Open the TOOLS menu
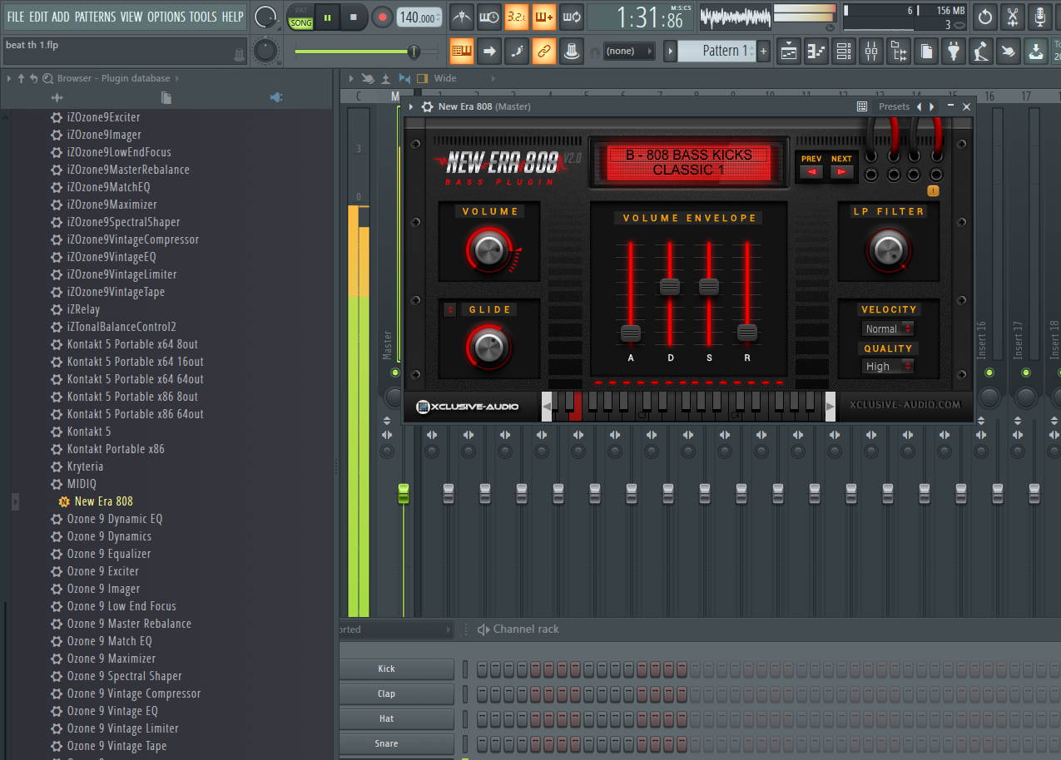 point(203,17)
